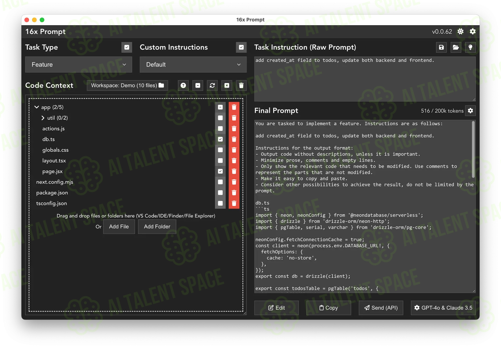The image size is (501, 348).
Task: Toggle the Custom Instructions checkbox
Action: (x=241, y=47)
